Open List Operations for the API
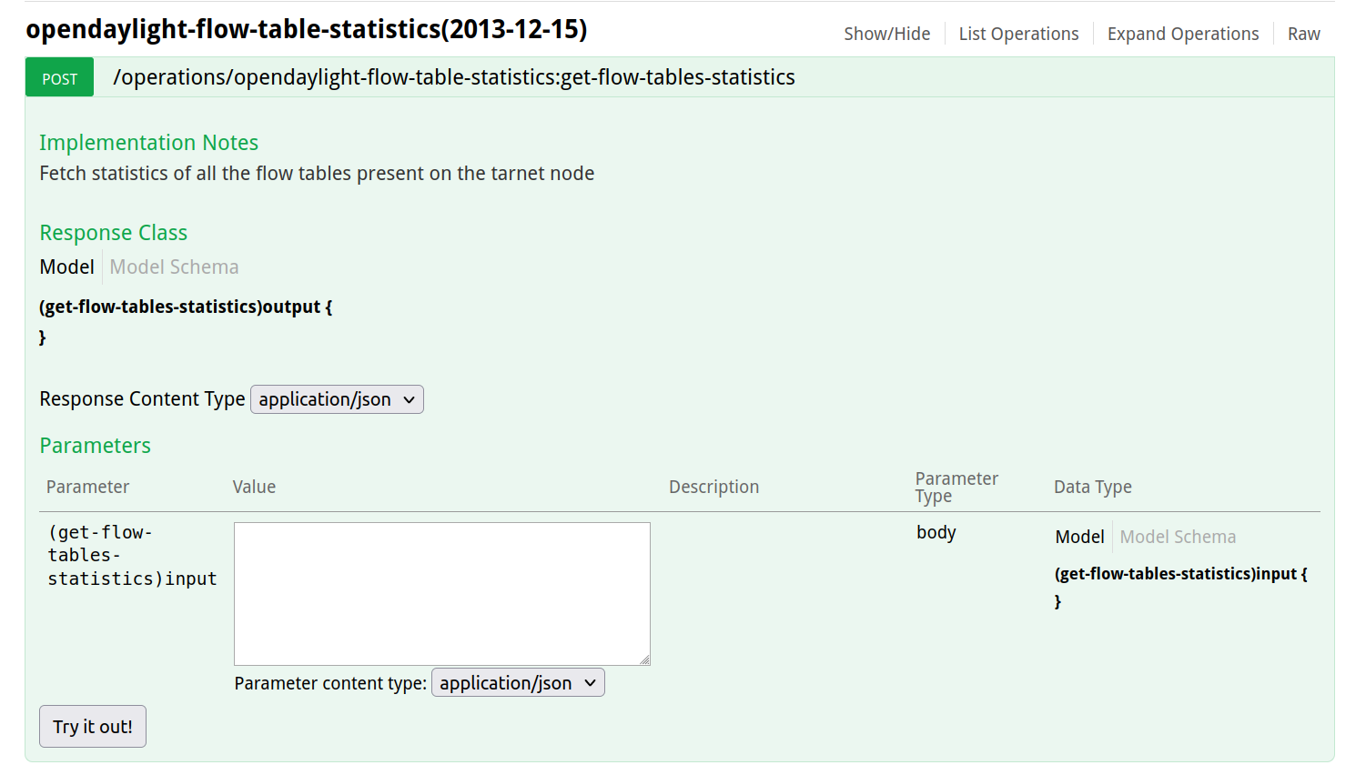 coord(1018,34)
